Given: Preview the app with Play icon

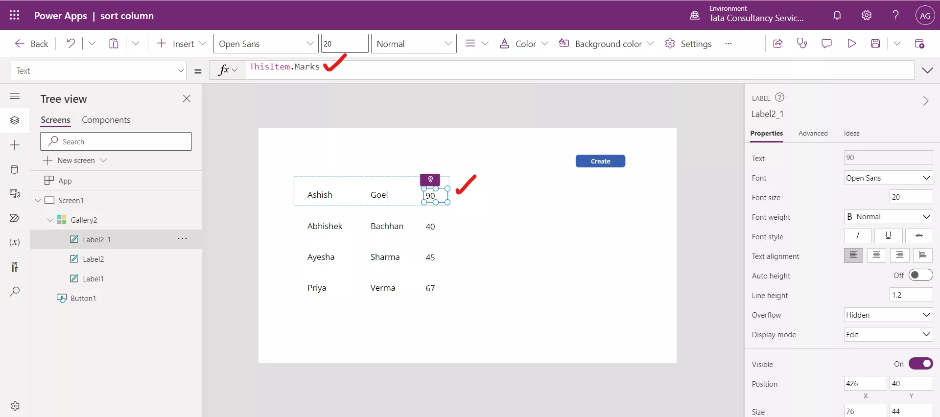Looking at the screenshot, I should [x=851, y=44].
